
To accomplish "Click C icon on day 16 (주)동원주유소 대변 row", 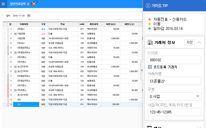I will point(16,53).
